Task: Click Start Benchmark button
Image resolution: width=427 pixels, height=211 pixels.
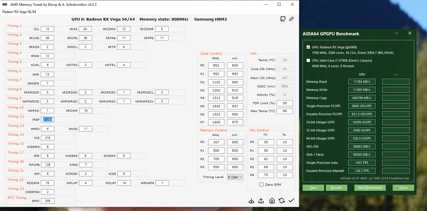Action: point(370,188)
